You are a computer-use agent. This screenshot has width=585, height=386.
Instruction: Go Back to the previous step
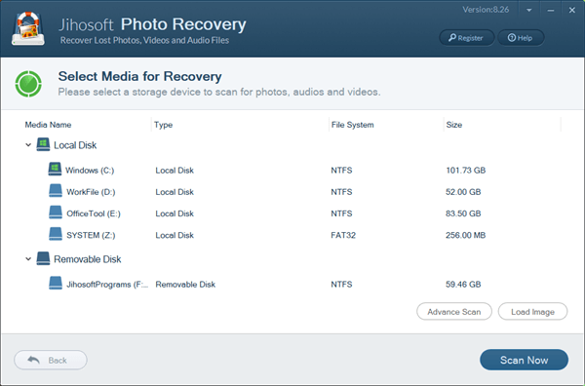[x=51, y=360]
